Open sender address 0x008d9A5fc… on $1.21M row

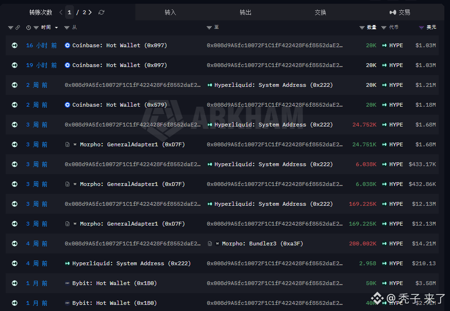coord(133,85)
